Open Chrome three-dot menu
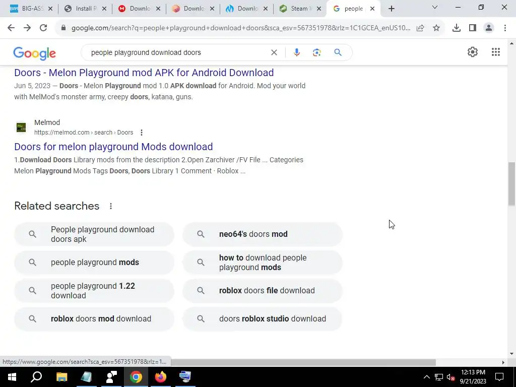Screen dimensions: 516x387 click(505, 28)
